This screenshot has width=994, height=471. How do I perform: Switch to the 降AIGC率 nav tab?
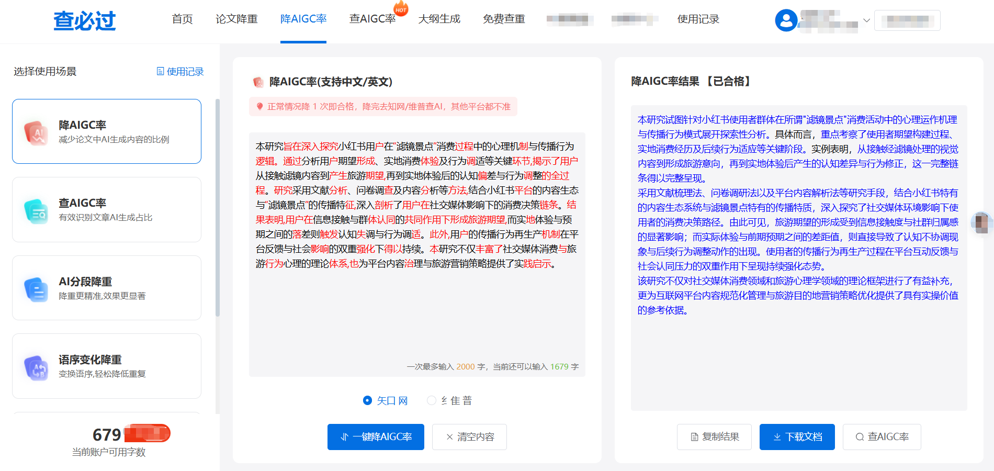[x=303, y=19]
